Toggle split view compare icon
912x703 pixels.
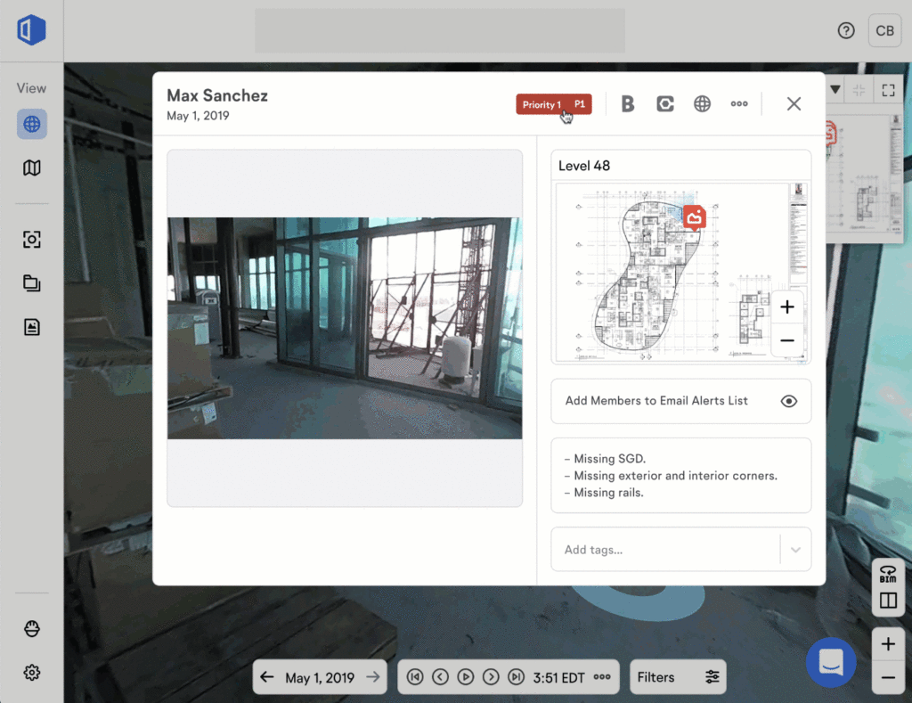coord(888,601)
